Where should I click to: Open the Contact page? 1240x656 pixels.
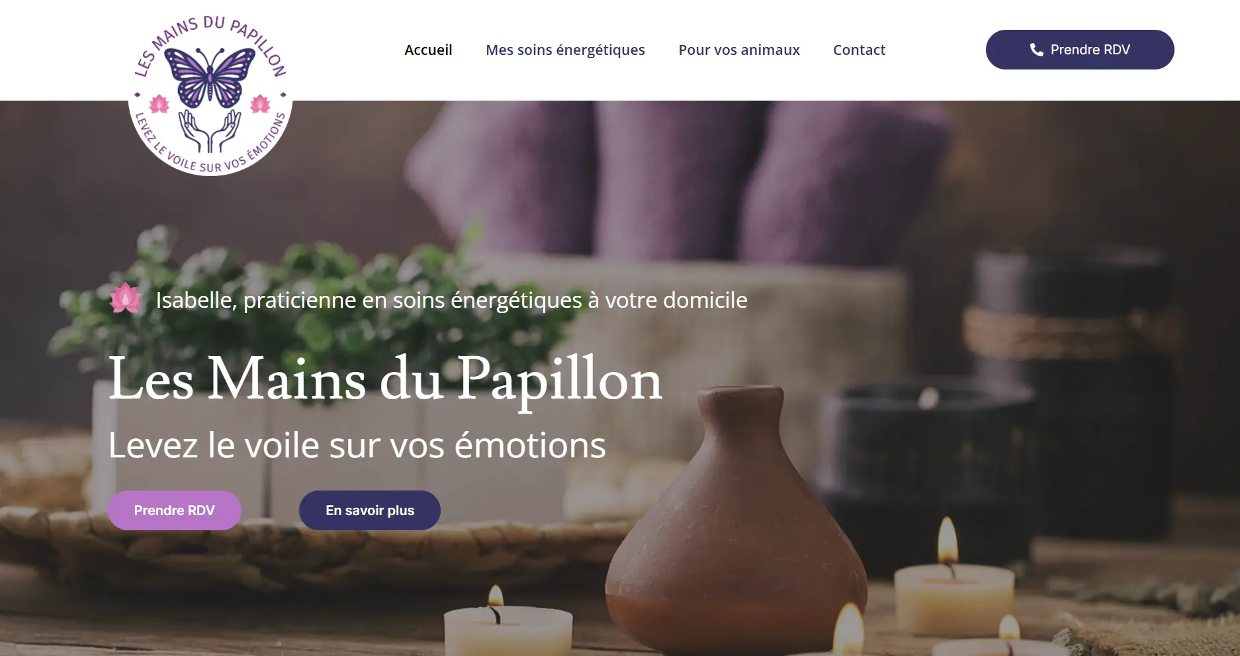tap(859, 50)
